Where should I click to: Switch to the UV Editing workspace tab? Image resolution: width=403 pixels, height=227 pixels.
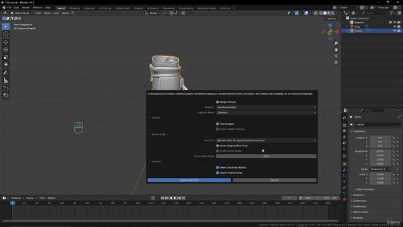[x=105, y=8]
